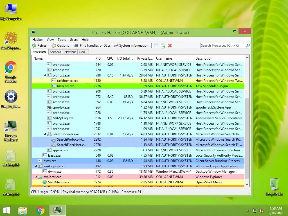This screenshot has height=216, width=288.
Task: Click the spoolsv.exe printer icon
Action: tap(49, 107)
